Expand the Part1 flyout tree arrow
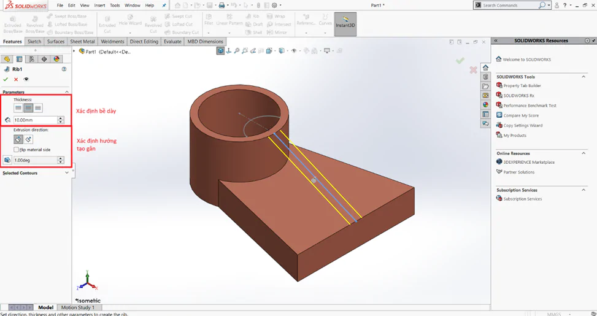This screenshot has width=597, height=316. click(74, 51)
